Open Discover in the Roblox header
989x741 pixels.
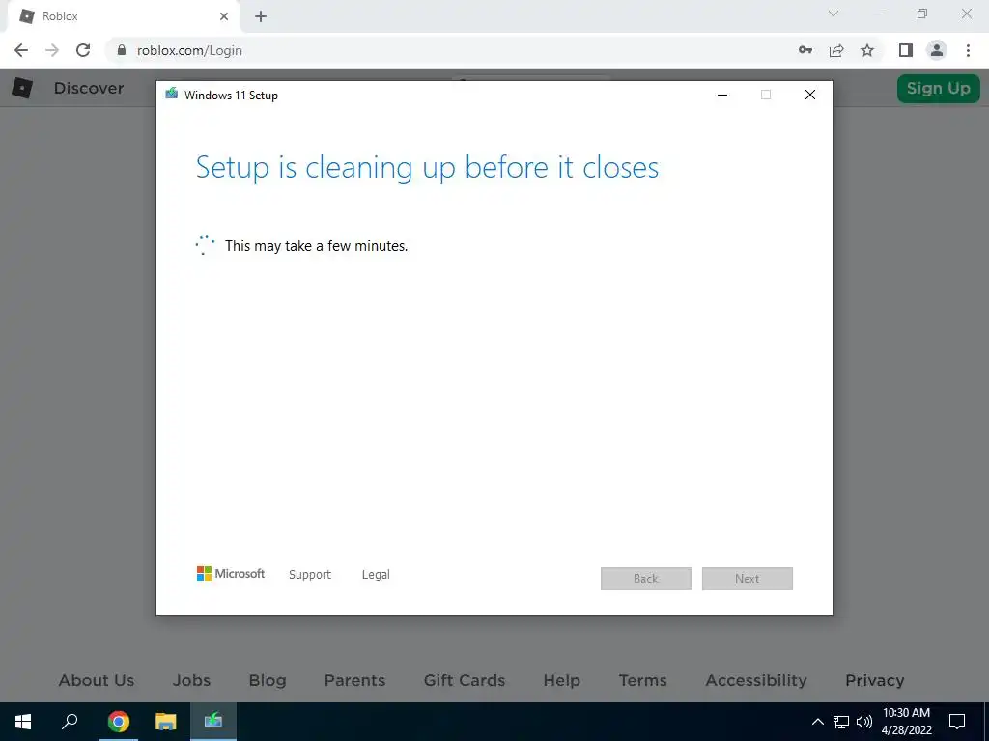[89, 88]
